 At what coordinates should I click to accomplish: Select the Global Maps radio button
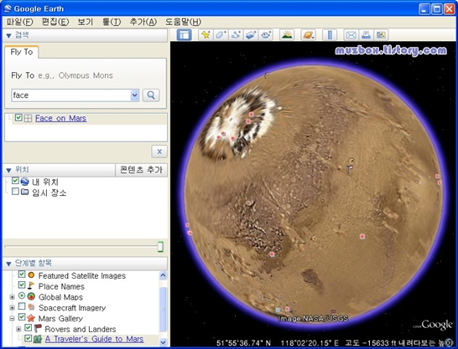pos(22,295)
